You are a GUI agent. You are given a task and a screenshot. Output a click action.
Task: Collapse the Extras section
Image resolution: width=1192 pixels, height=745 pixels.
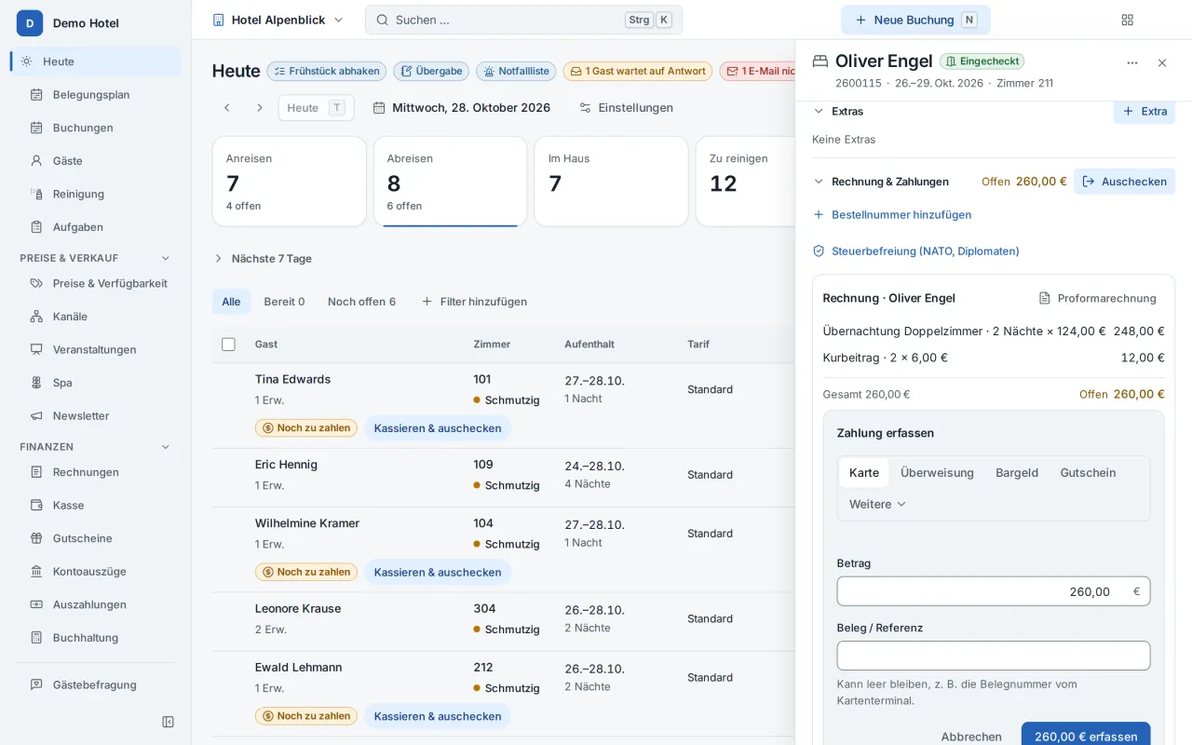(x=838, y=111)
